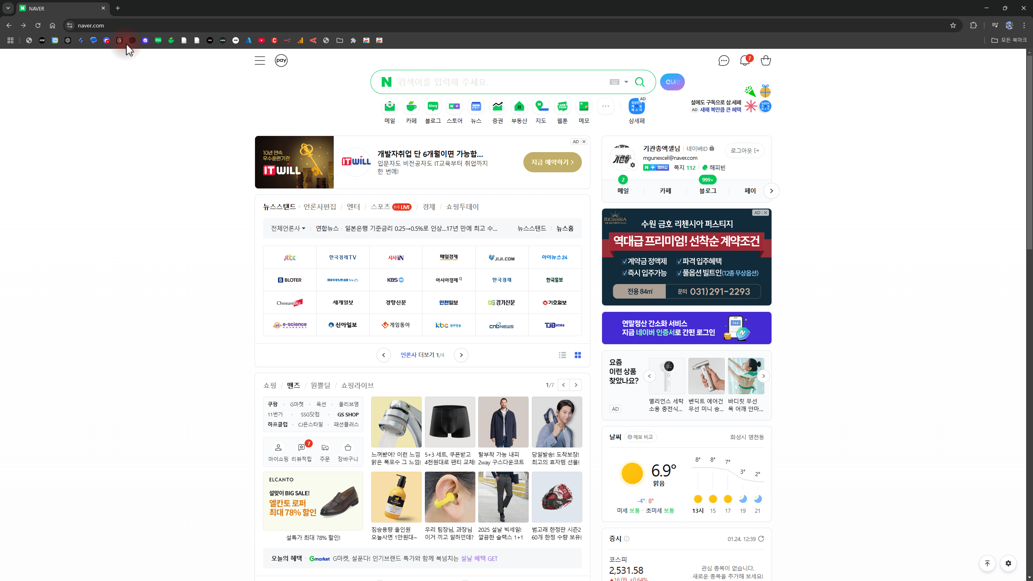Open the 웹툰 shortcut icon
This screenshot has height=581, width=1033.
pyautogui.click(x=563, y=106)
